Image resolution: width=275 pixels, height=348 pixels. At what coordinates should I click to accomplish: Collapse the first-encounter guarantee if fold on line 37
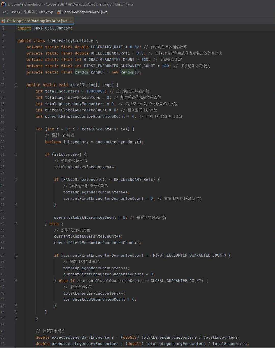16,255
